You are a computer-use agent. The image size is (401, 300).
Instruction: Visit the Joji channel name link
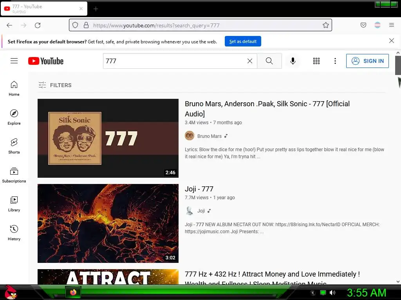[201, 211]
